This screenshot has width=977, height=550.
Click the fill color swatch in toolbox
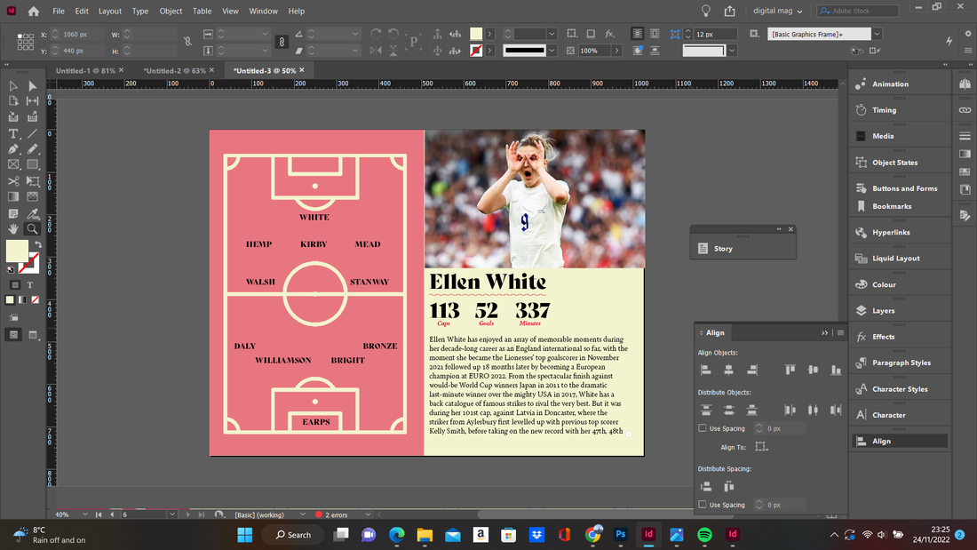tap(17, 251)
